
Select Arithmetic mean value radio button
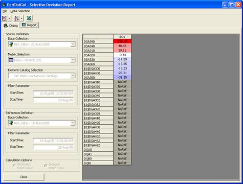pos(14,166)
